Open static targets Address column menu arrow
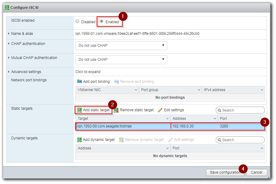 point(215,119)
